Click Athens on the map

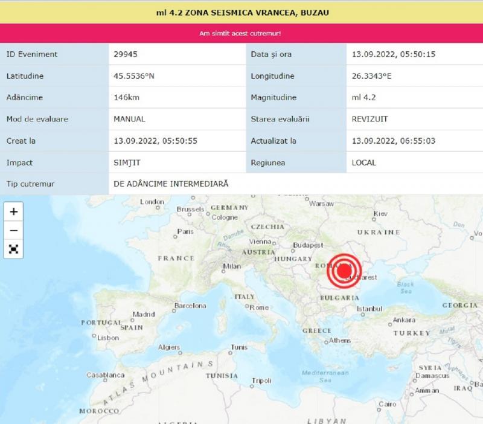tap(340, 341)
